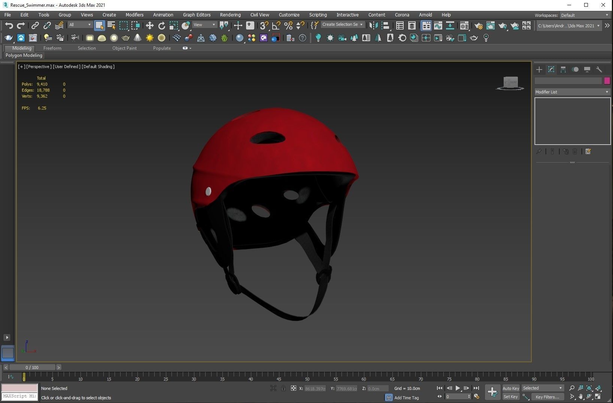Click the [Default Shading] viewport label
The height and width of the screenshot is (403, 613).
point(98,67)
